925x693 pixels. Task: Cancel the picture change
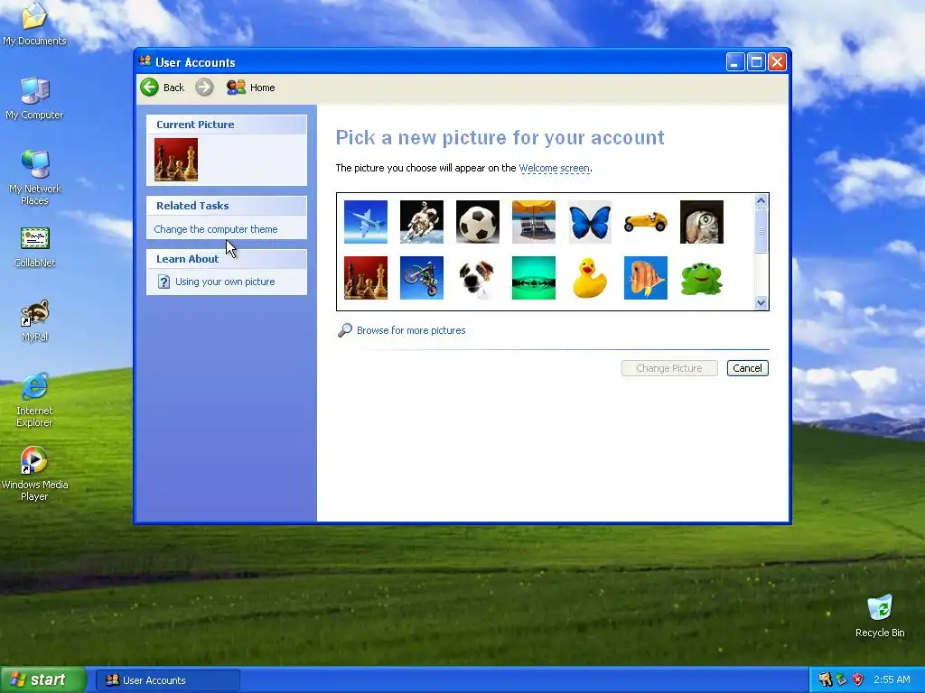tap(747, 368)
